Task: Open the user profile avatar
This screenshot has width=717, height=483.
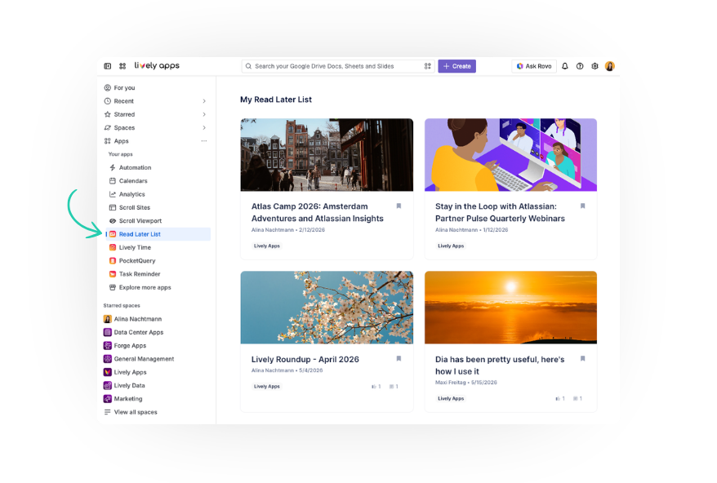Action: click(610, 66)
